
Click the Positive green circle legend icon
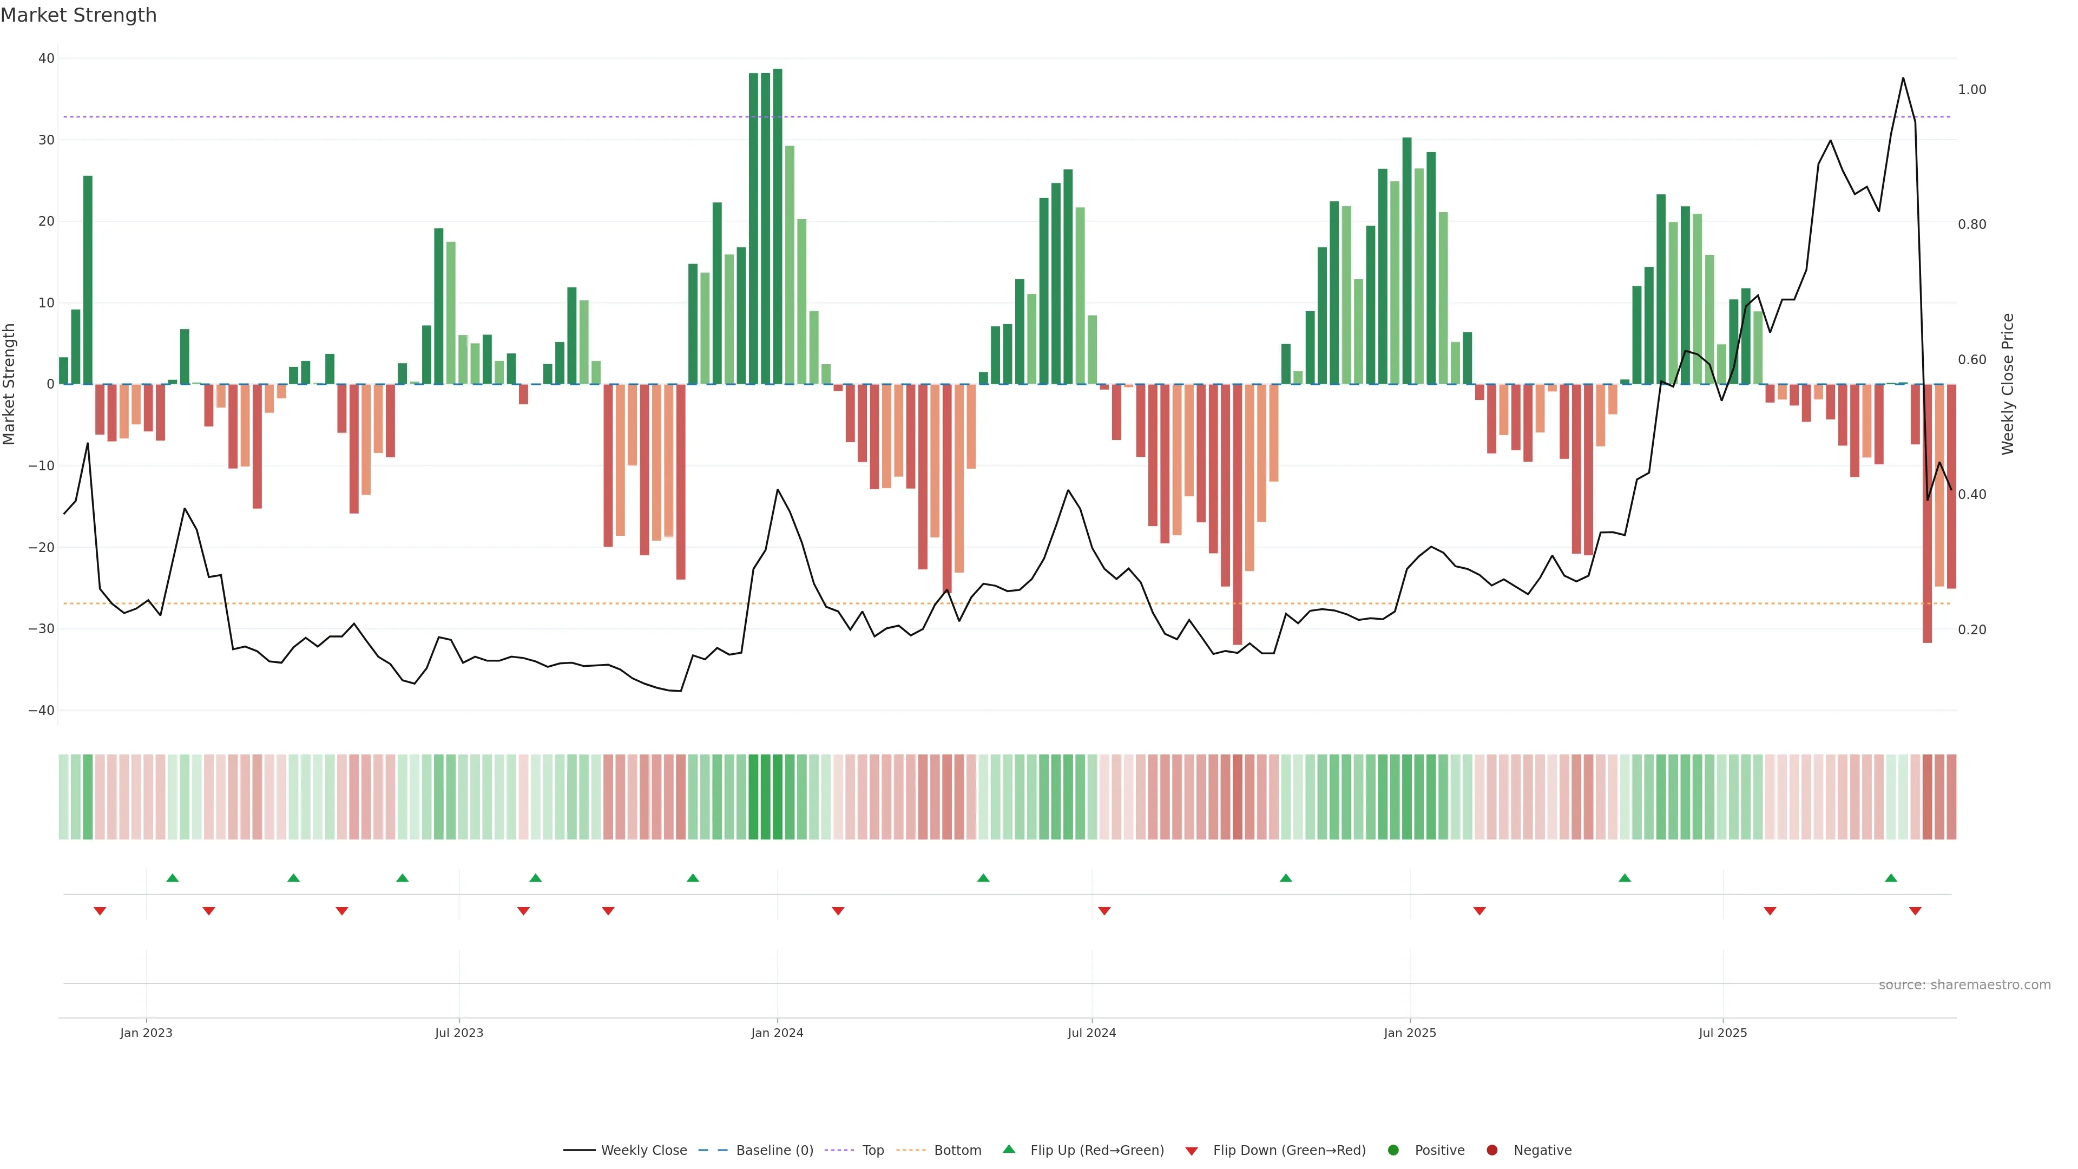click(1393, 1151)
